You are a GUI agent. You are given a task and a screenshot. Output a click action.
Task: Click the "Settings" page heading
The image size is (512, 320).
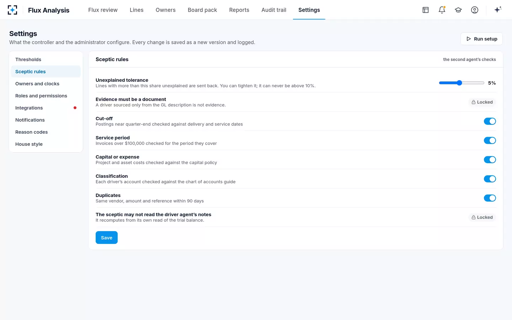point(23,33)
